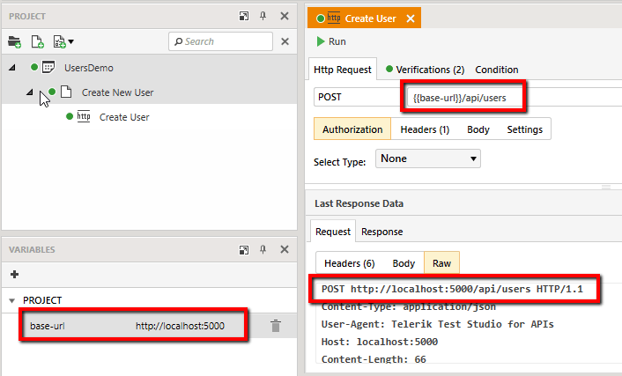
Task: Click the User-Agent raw header line
Action: click(x=438, y=324)
